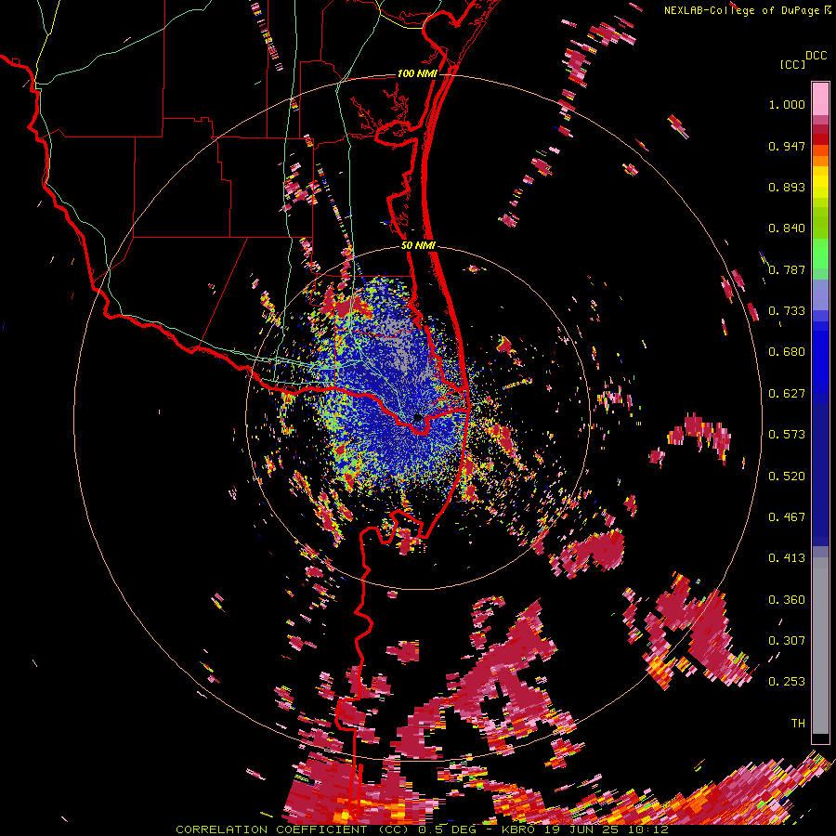Select the 50 NMI range ring label
This screenshot has height=836, width=836.
click(418, 246)
